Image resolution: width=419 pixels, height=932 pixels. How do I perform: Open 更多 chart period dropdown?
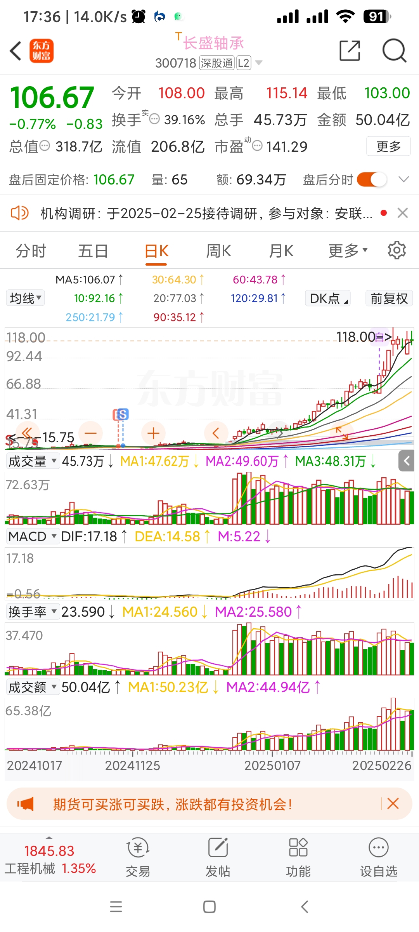pos(348,251)
